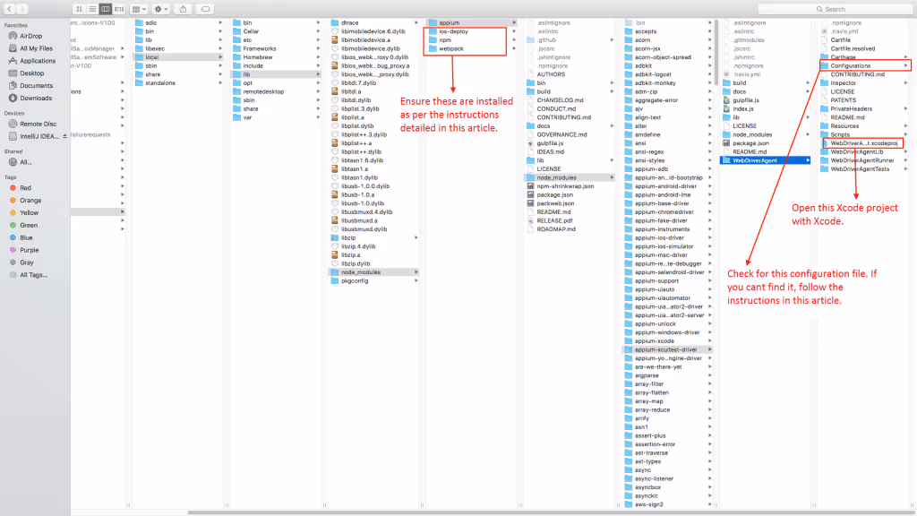
Task: Select the appium-xcuitest-driver folder
Action: (x=667, y=350)
